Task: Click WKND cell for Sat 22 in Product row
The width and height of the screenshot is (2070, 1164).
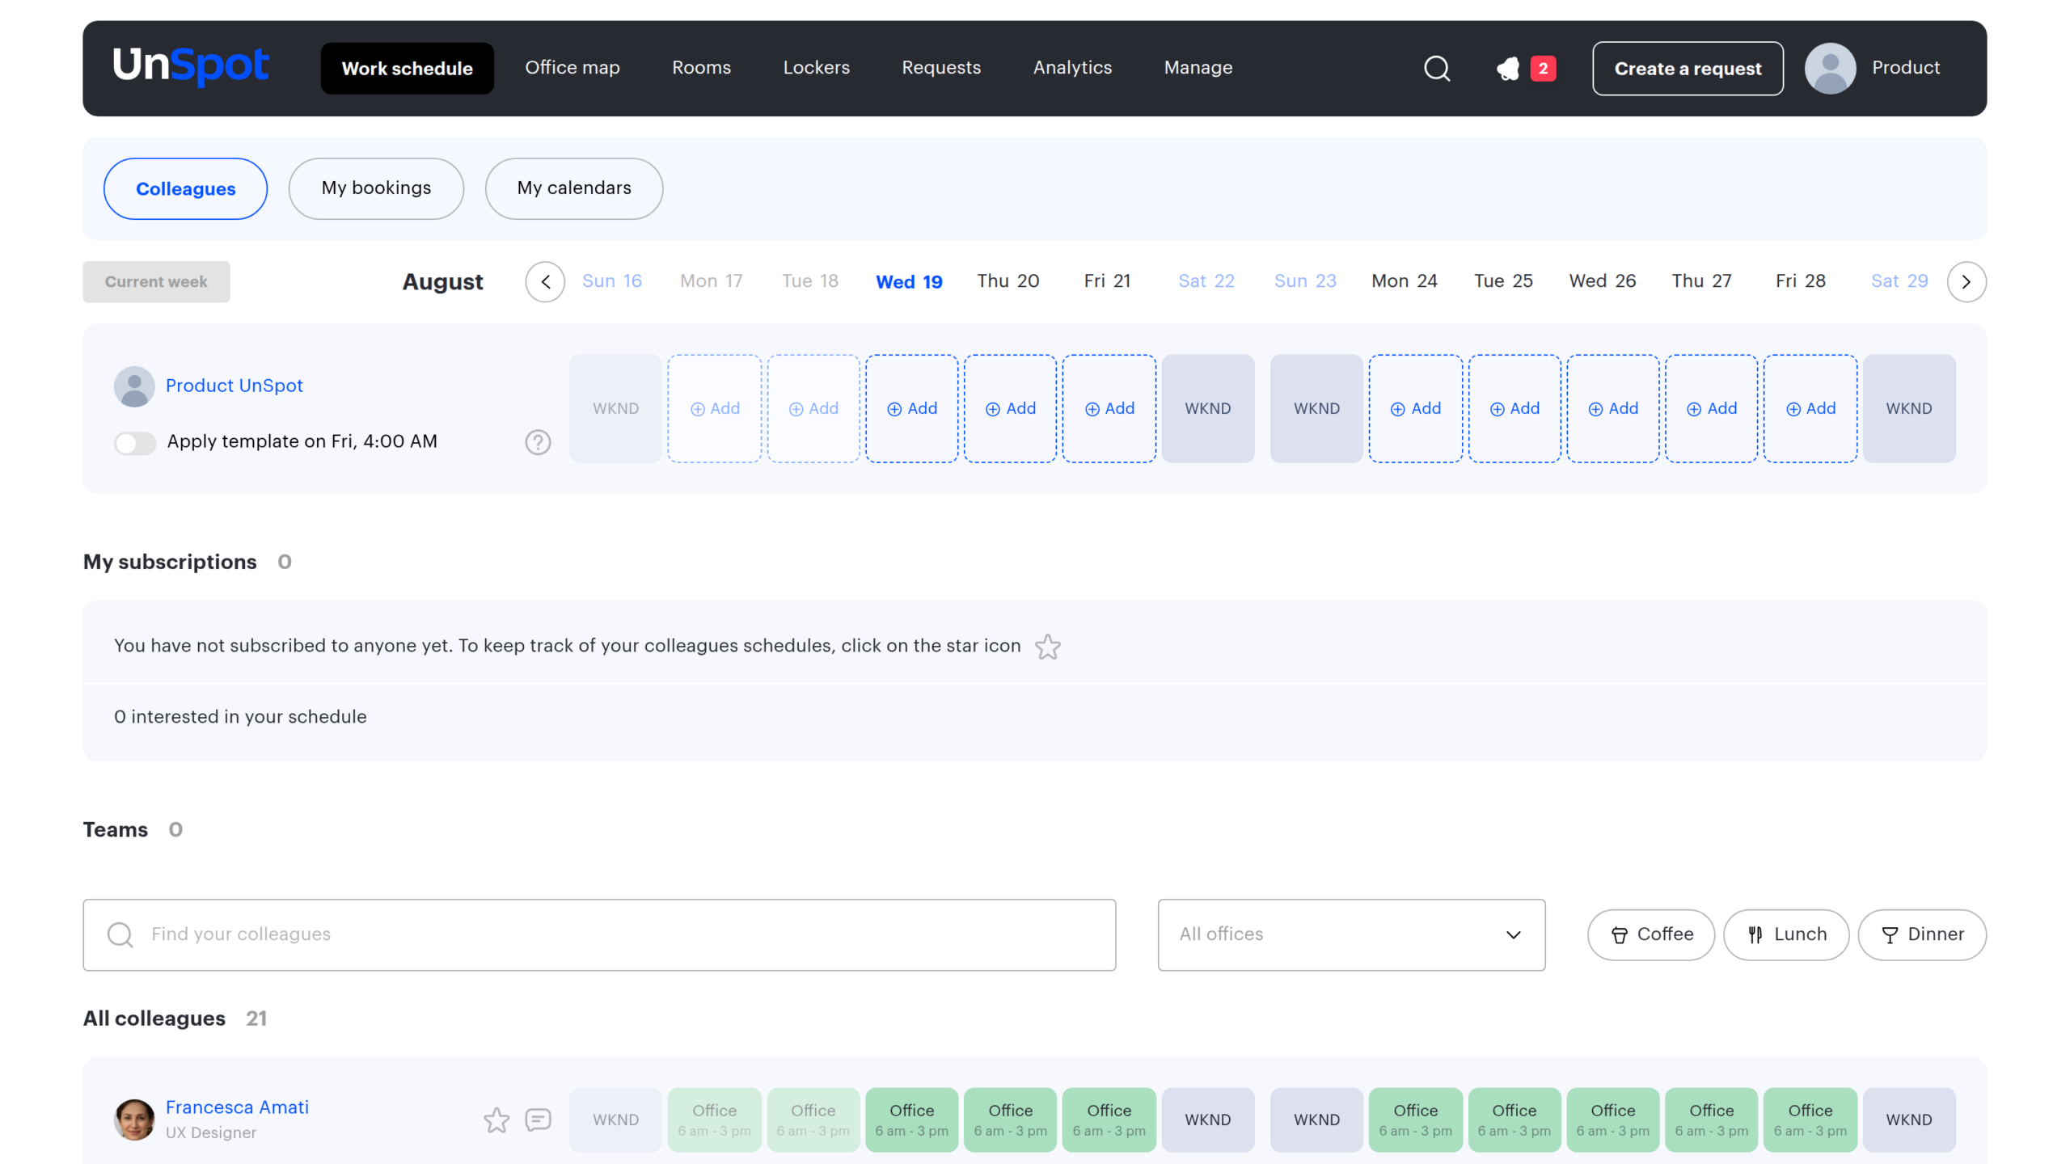Action: tap(1208, 408)
